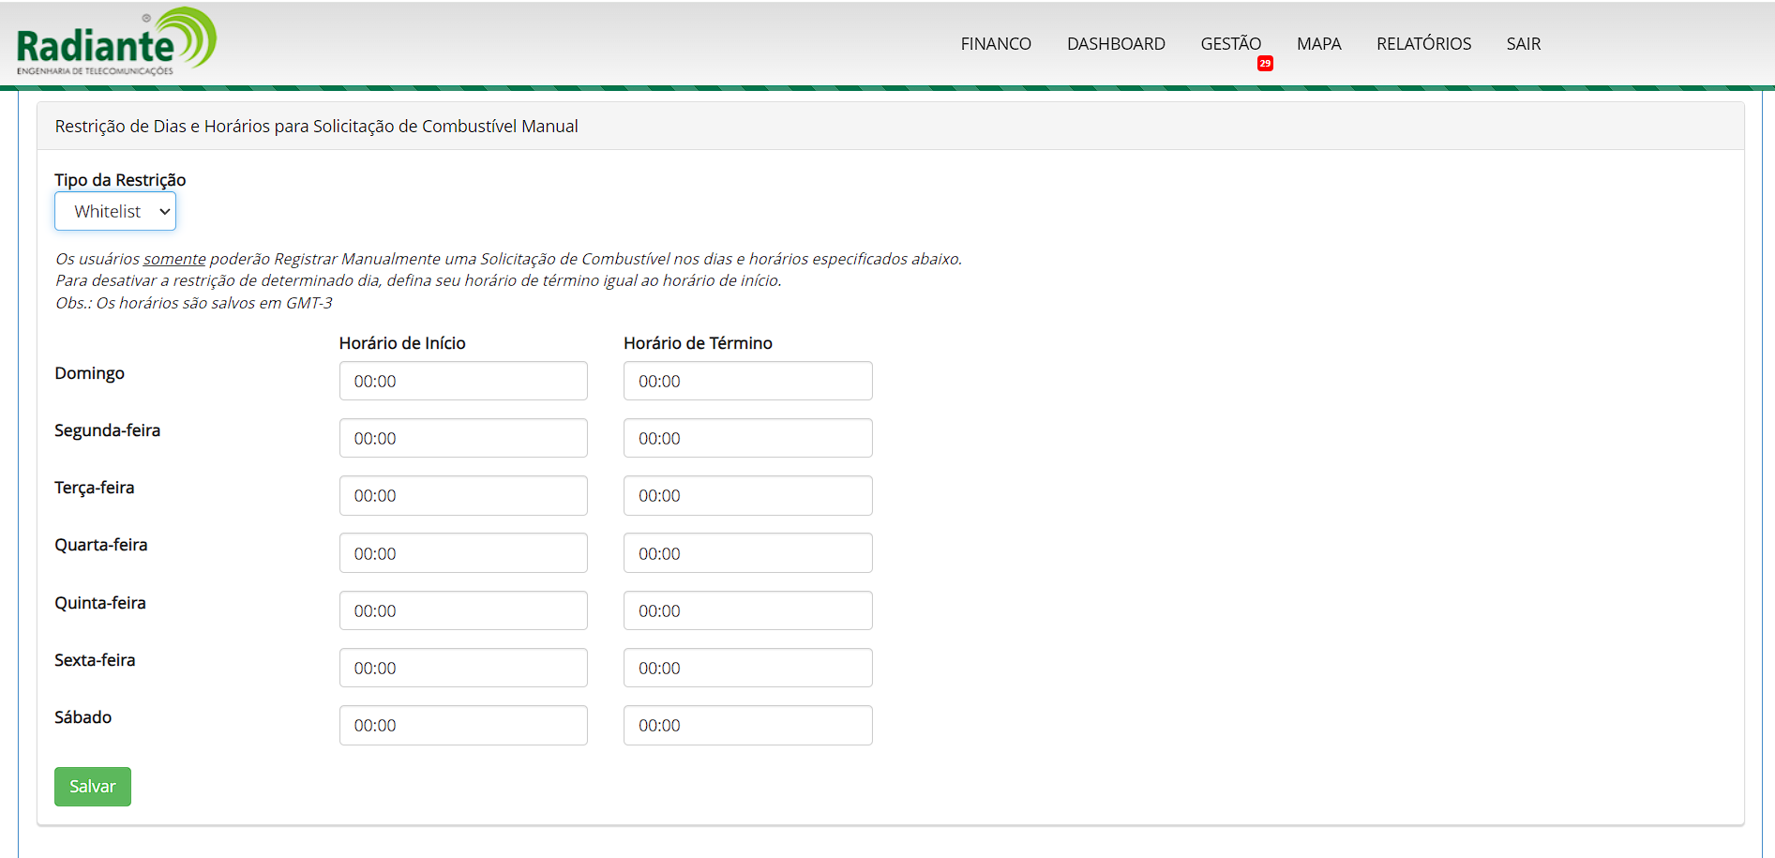Click the Radiante logo
The height and width of the screenshot is (858, 1775).
(x=116, y=42)
